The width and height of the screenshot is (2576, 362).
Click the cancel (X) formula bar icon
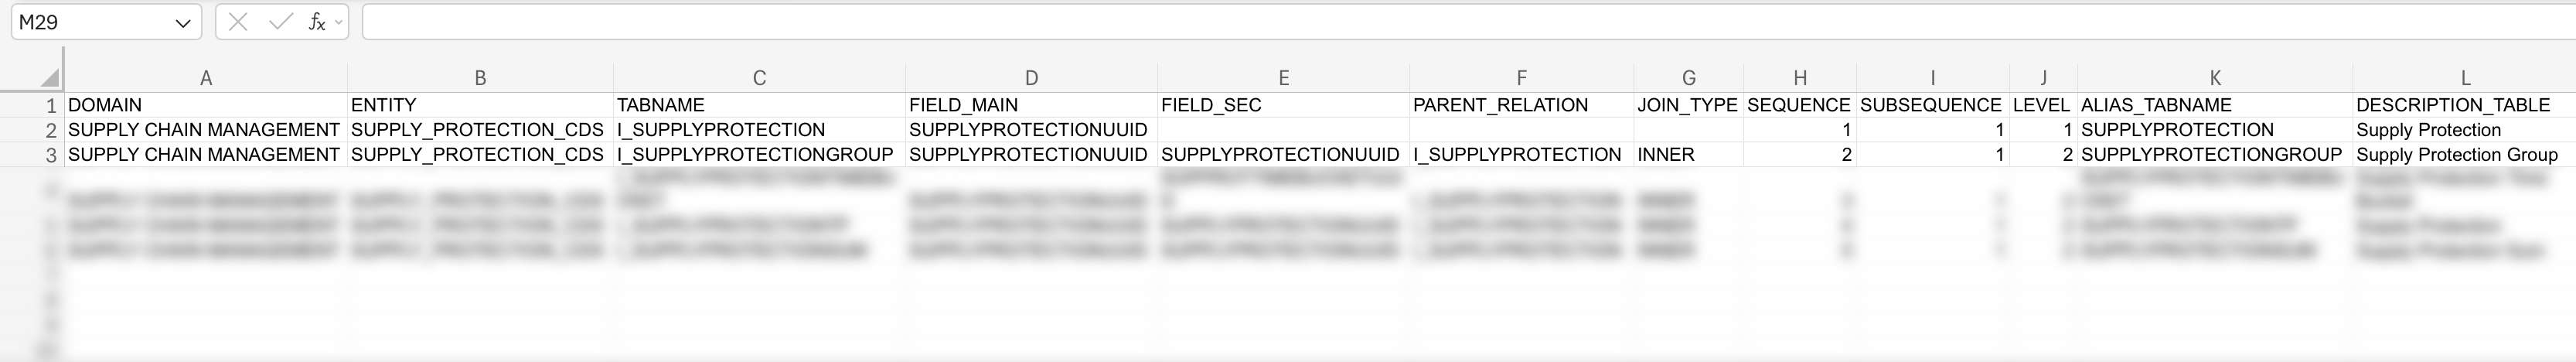(238, 22)
